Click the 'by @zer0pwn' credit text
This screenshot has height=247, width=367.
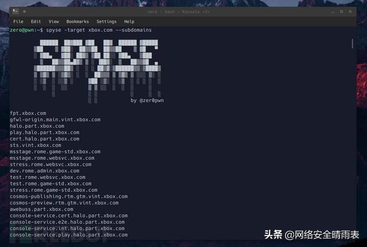147,101
